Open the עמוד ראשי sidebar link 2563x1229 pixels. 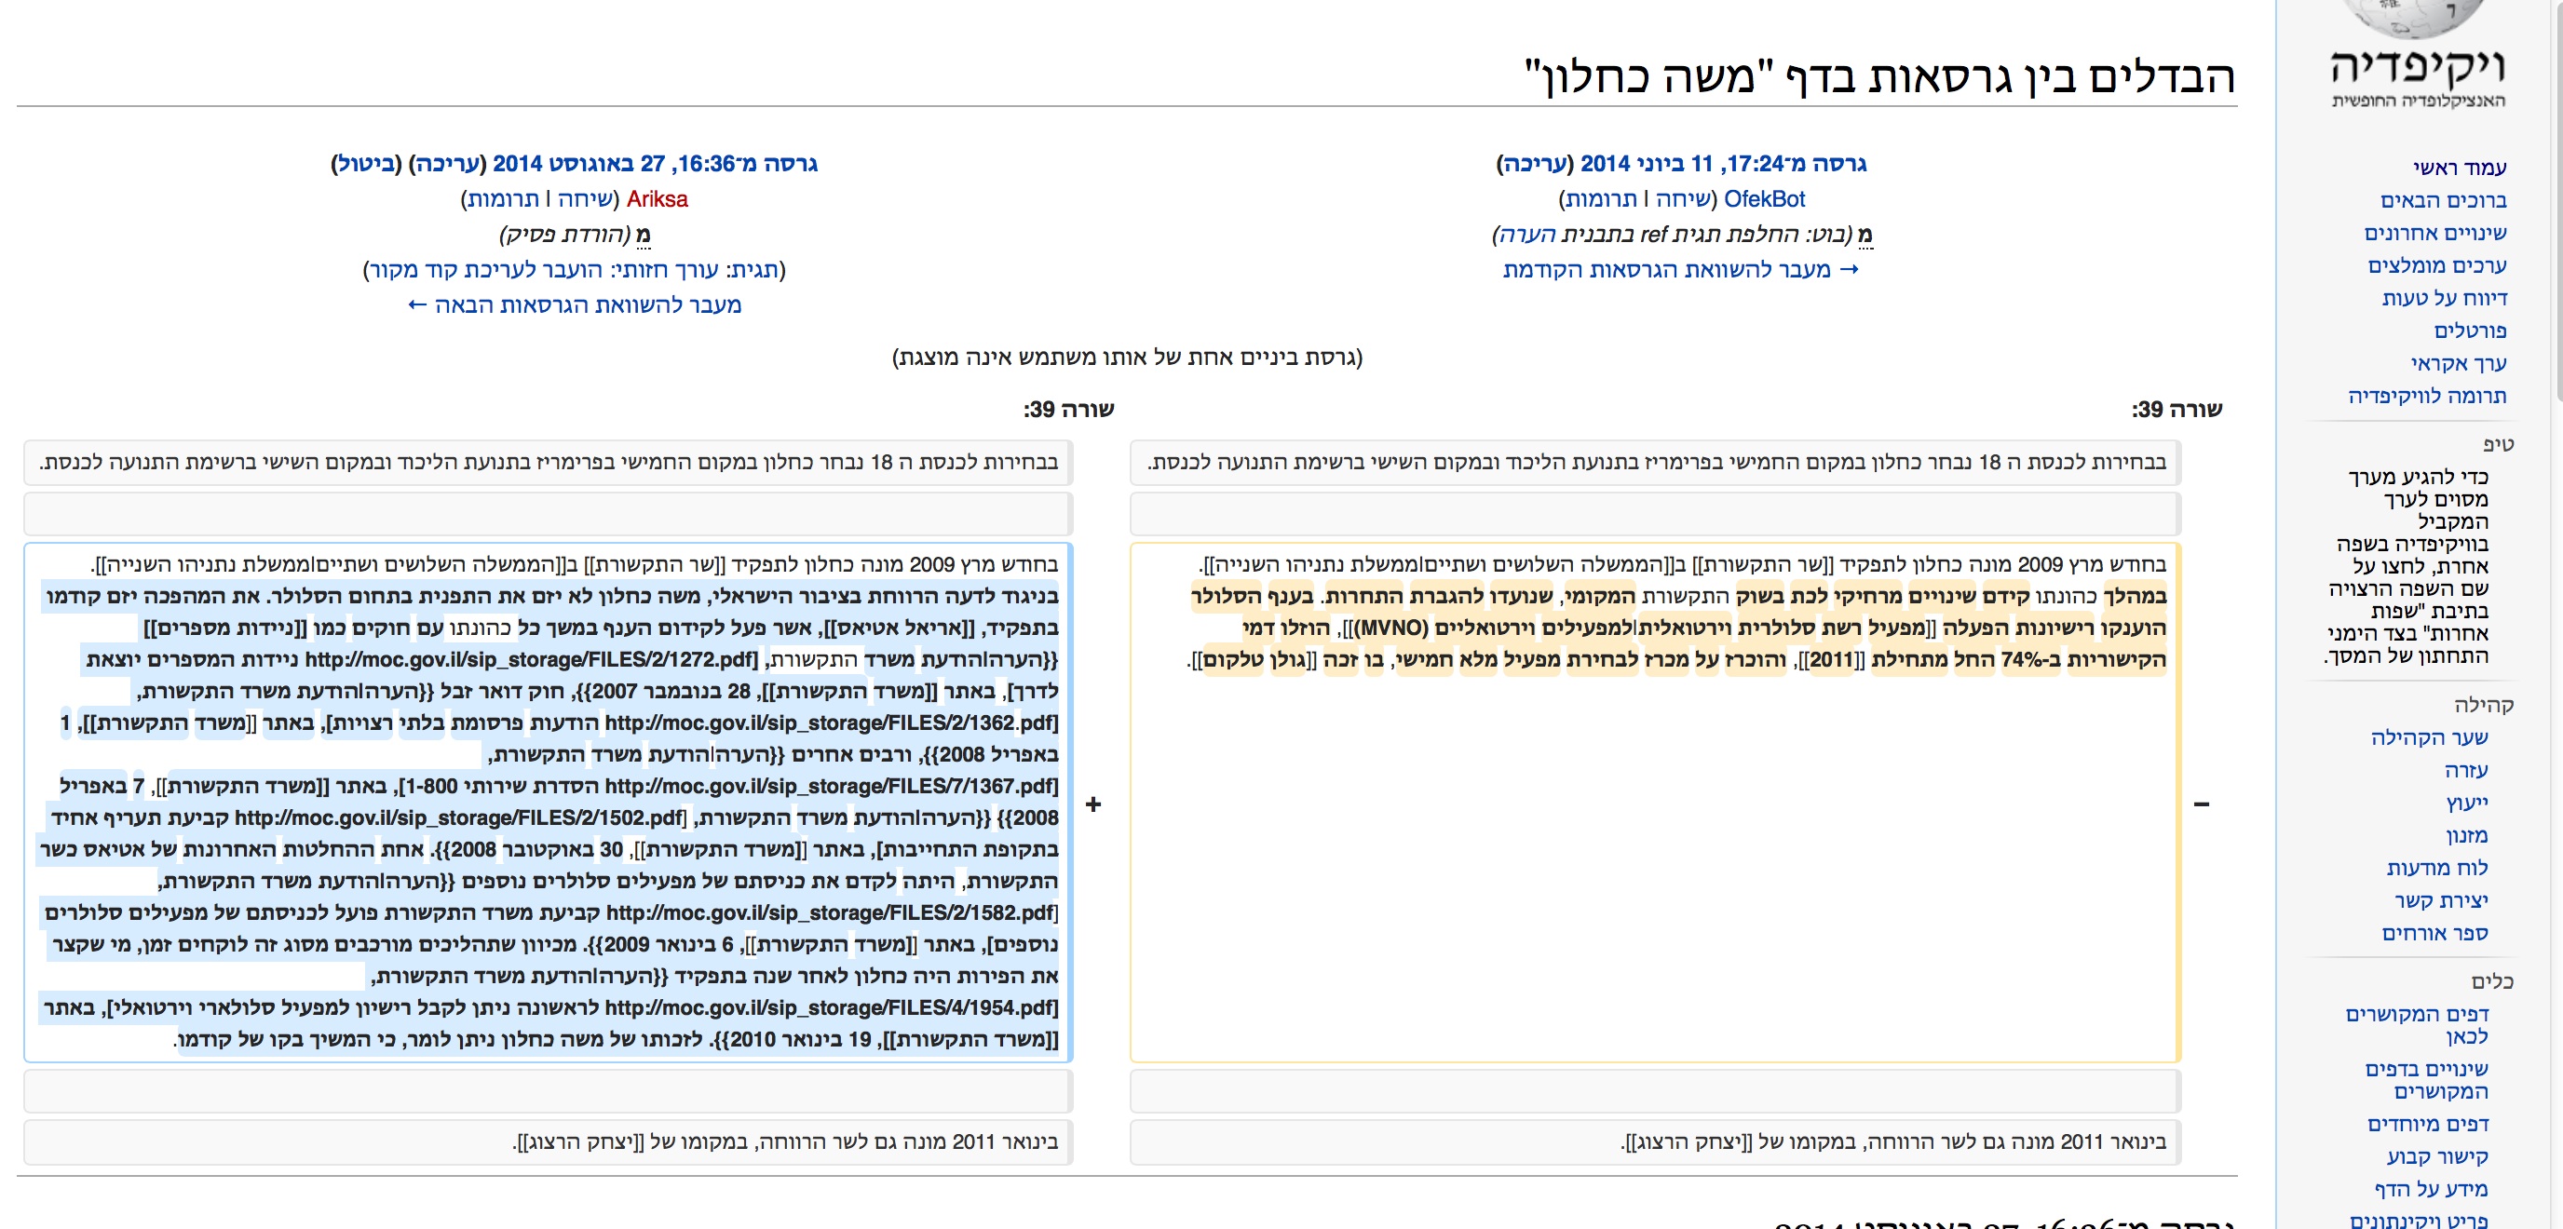[2459, 167]
